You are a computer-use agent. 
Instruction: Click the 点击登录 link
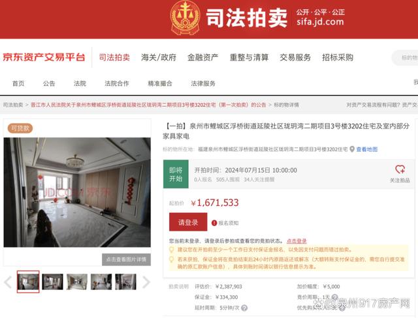(297, 241)
